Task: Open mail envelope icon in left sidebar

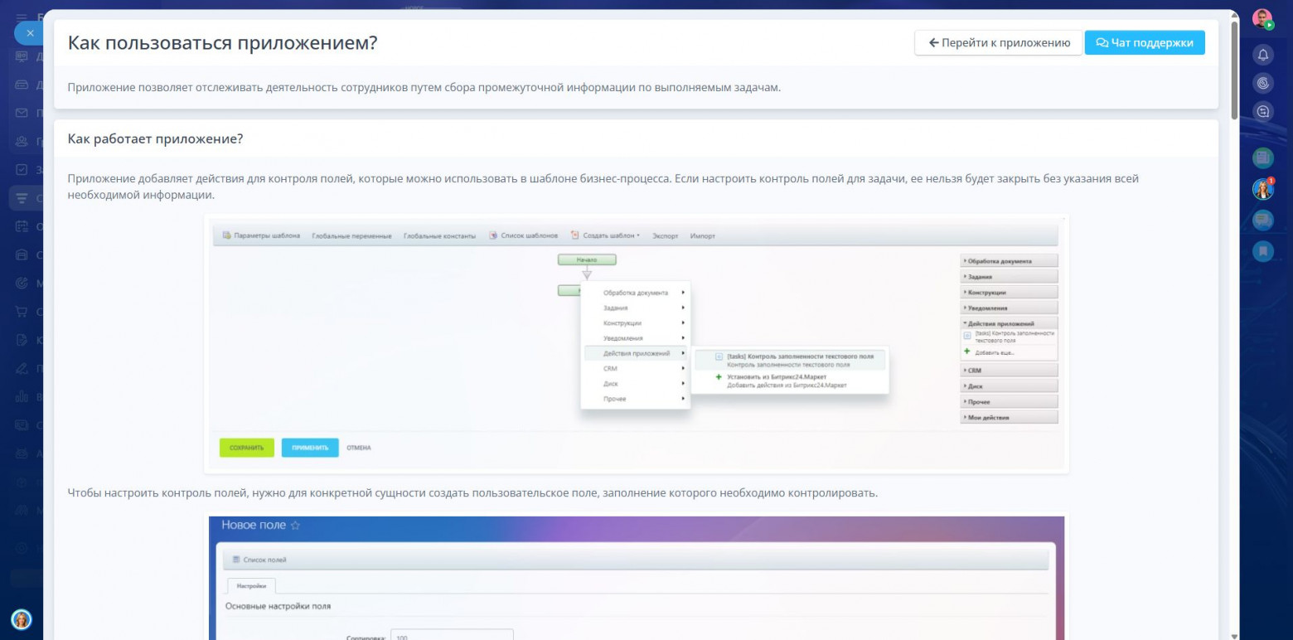Action: pos(22,113)
